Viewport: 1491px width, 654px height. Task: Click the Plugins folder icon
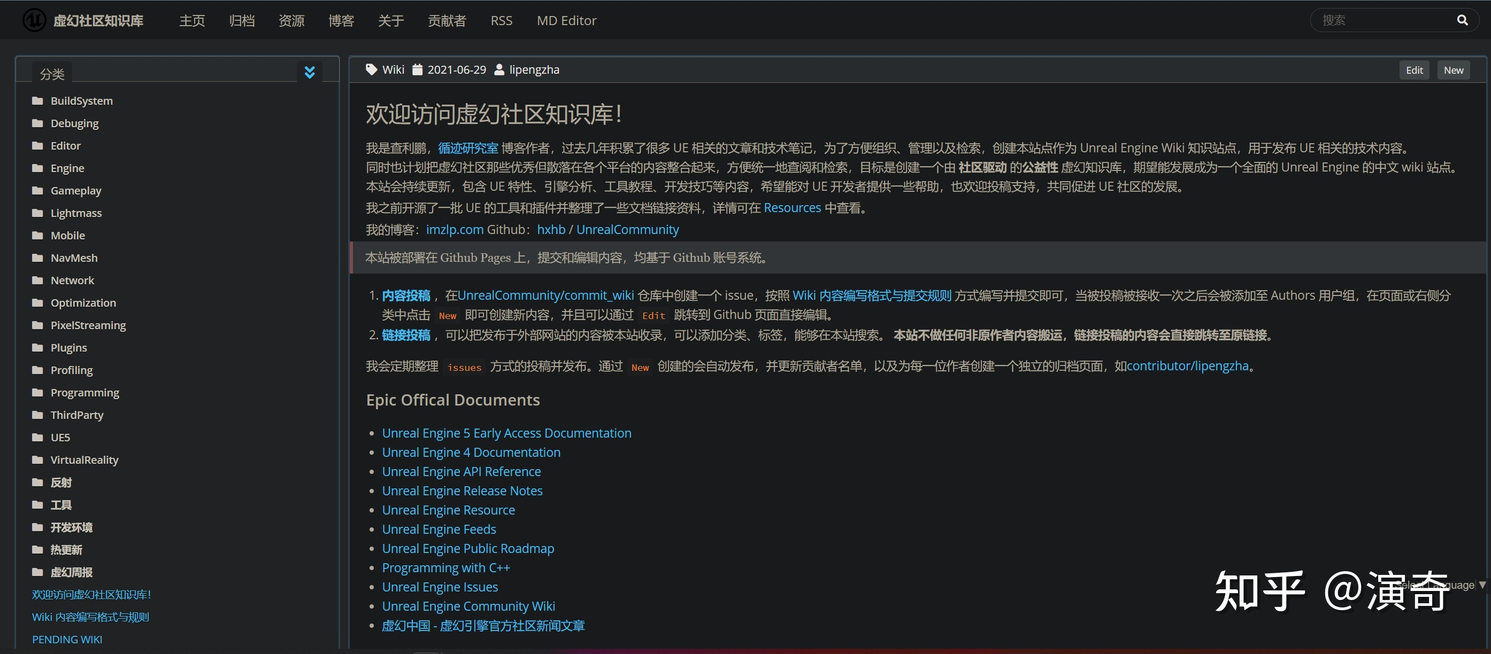[37, 347]
